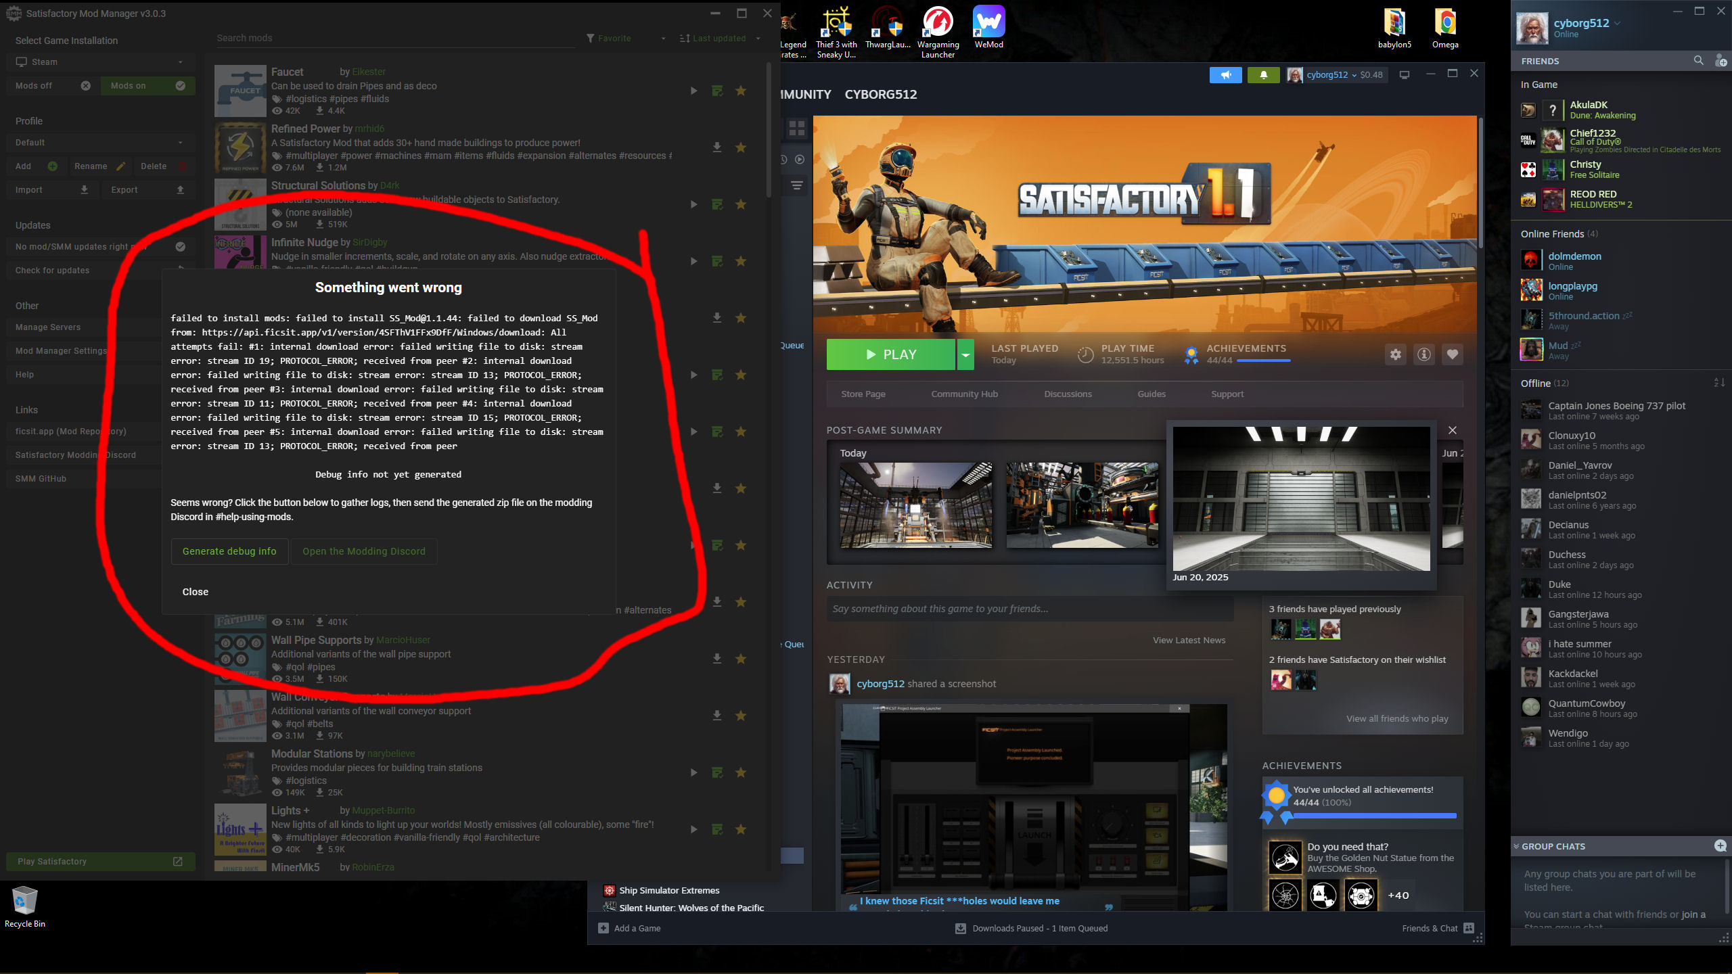The height and width of the screenshot is (974, 1732).
Task: Toggle installed icon for Lights + mod
Action: (716, 829)
